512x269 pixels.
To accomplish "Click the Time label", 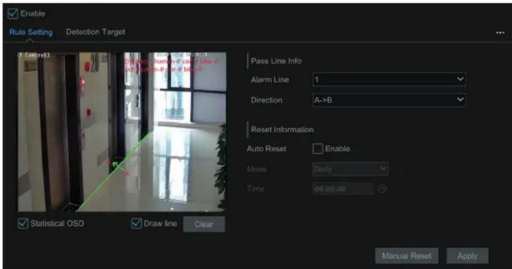I will coord(256,189).
